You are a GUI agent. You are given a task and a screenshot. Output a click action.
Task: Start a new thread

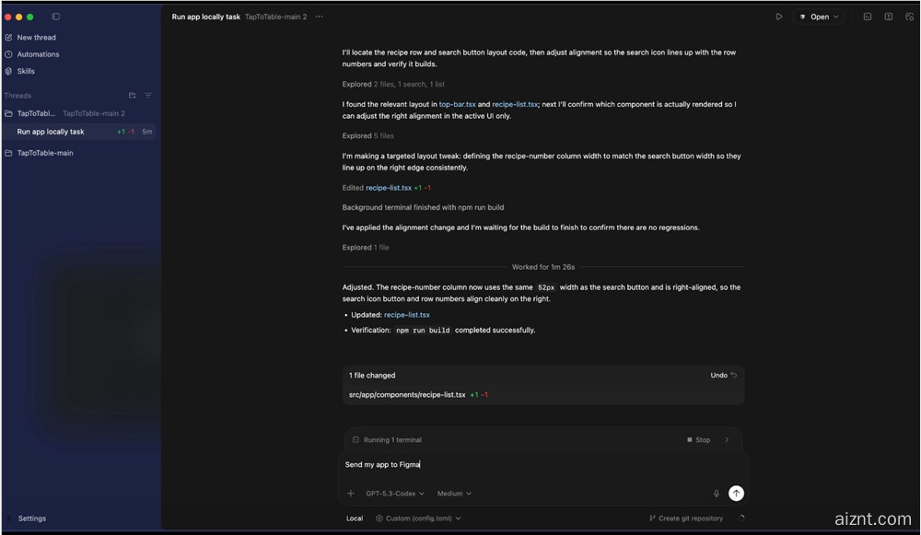[36, 38]
